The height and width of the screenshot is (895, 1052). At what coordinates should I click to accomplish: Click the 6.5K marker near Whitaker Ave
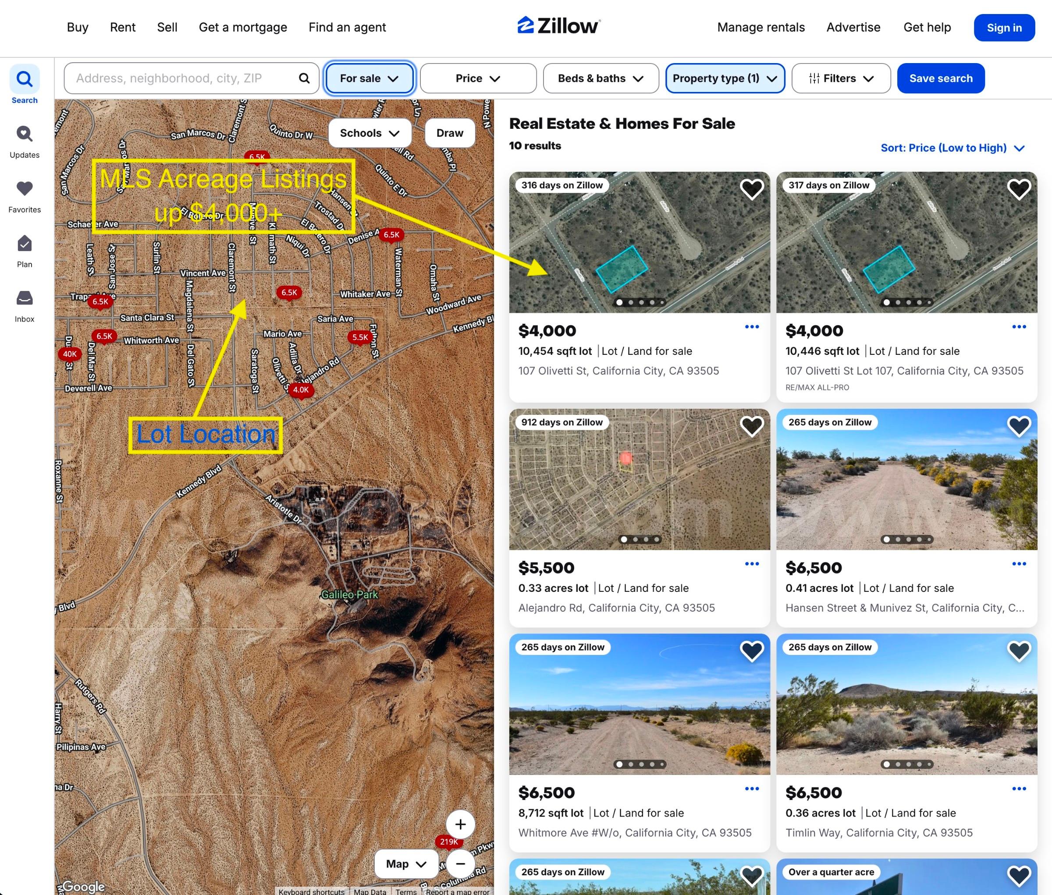[x=289, y=292]
